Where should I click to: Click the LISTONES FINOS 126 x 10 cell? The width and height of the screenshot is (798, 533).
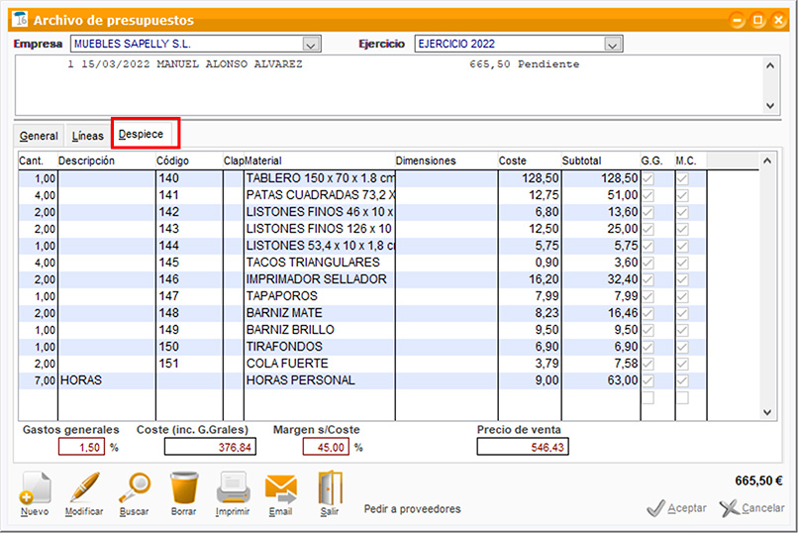[320, 229]
